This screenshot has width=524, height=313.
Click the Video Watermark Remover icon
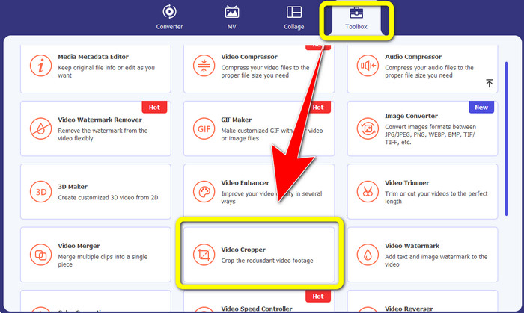tap(40, 128)
